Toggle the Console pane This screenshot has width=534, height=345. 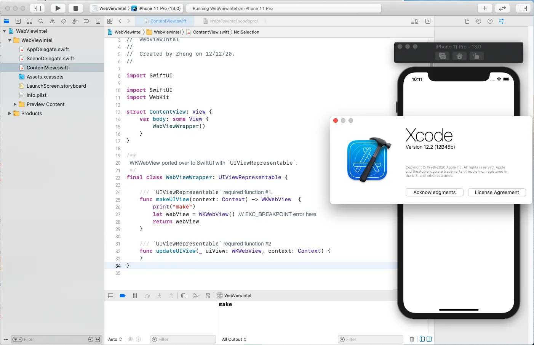pos(429,339)
